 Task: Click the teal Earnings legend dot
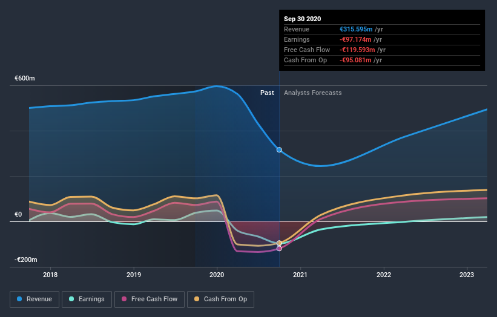click(71, 299)
